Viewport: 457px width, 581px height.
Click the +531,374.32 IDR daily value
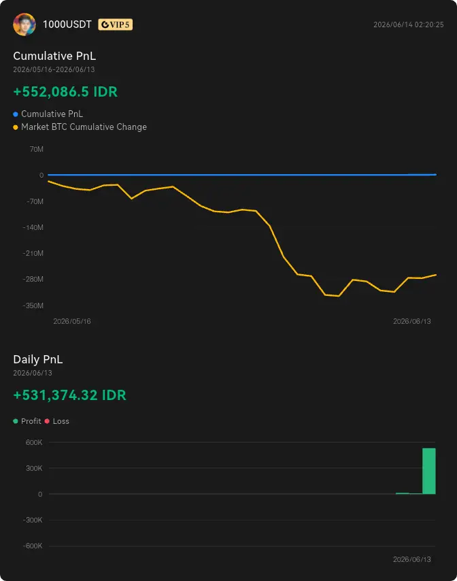69,395
